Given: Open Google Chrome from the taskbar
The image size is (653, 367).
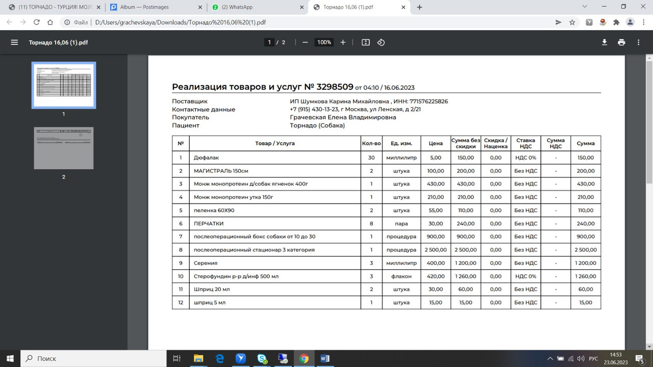Looking at the screenshot, I should [x=304, y=358].
